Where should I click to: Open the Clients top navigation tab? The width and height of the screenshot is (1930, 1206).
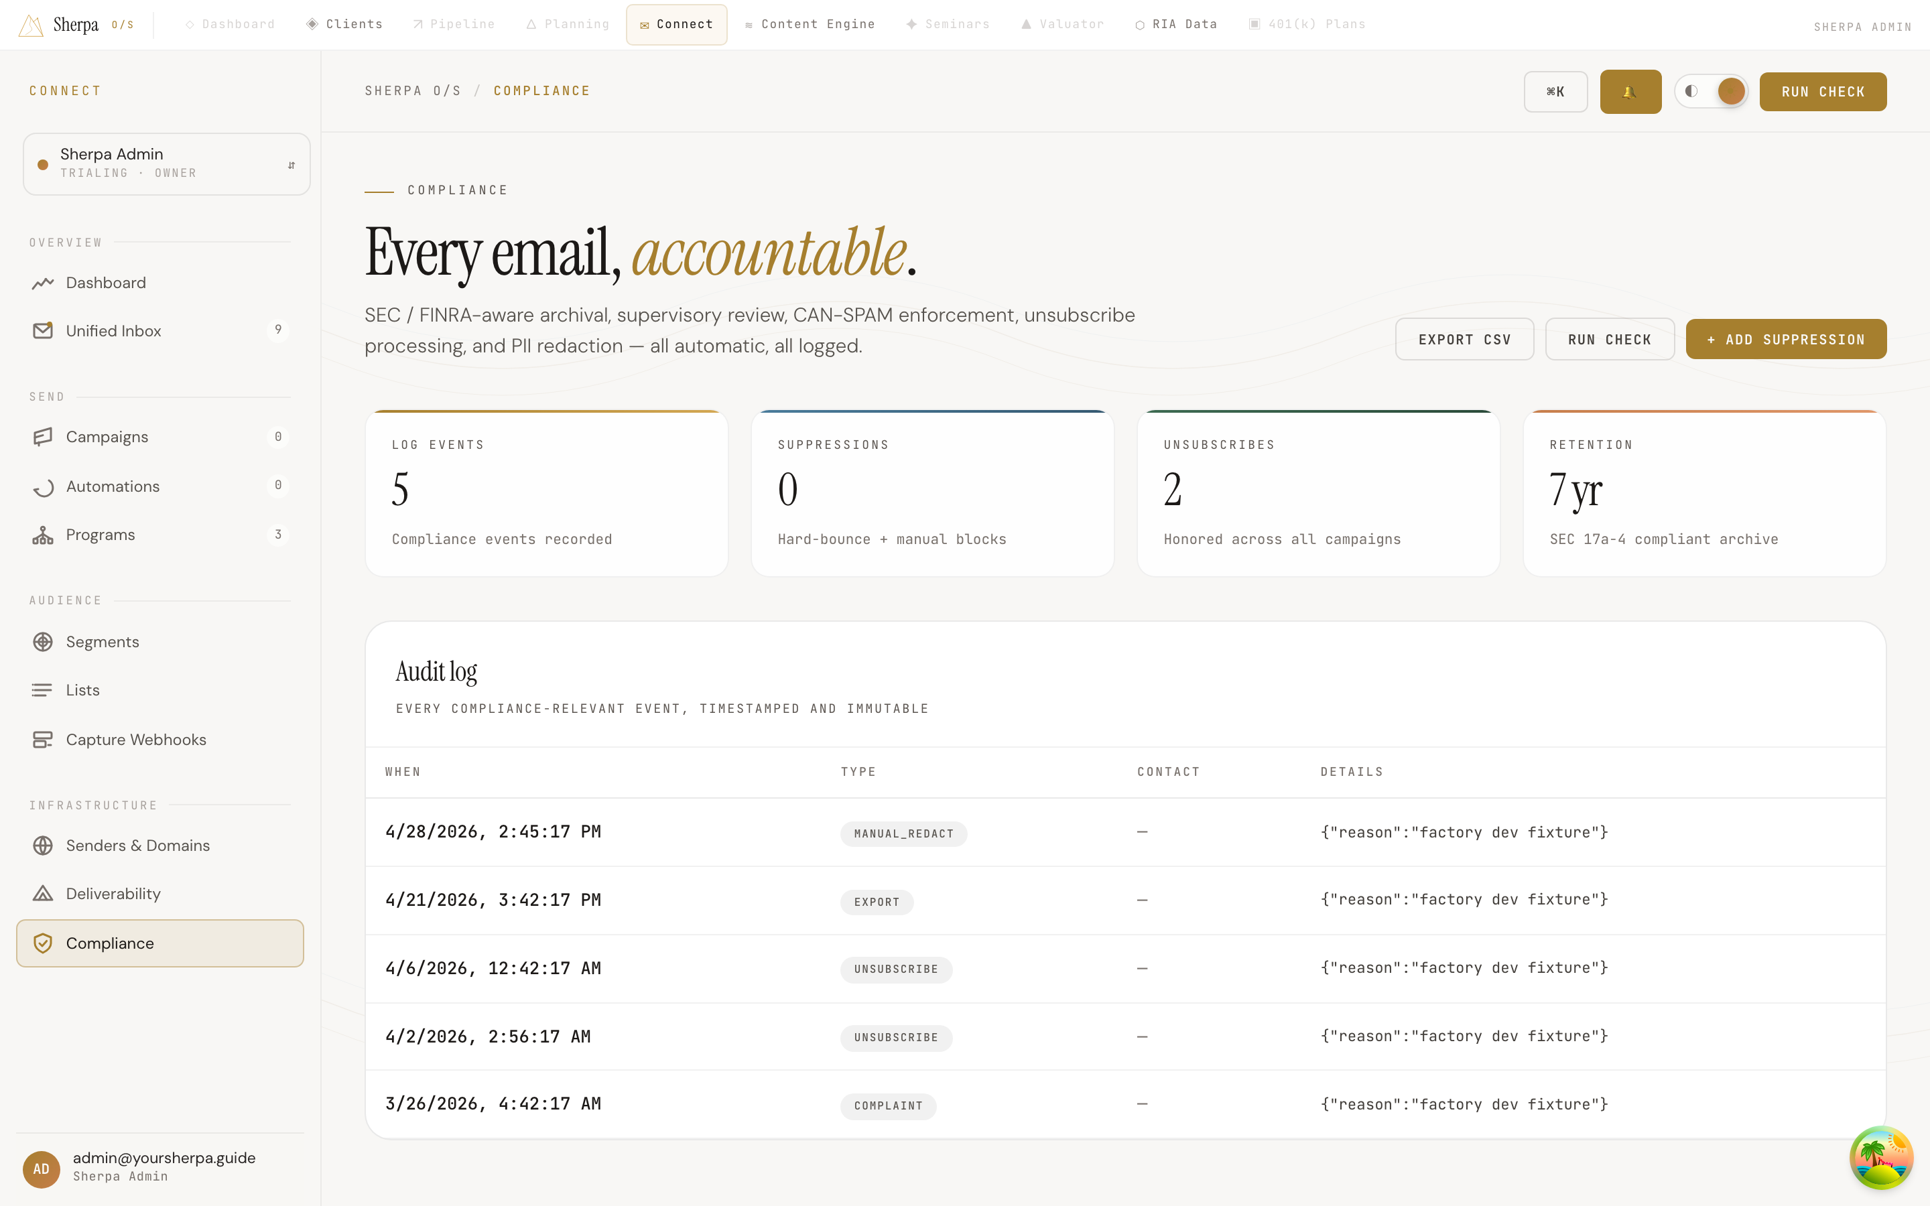coord(344,25)
